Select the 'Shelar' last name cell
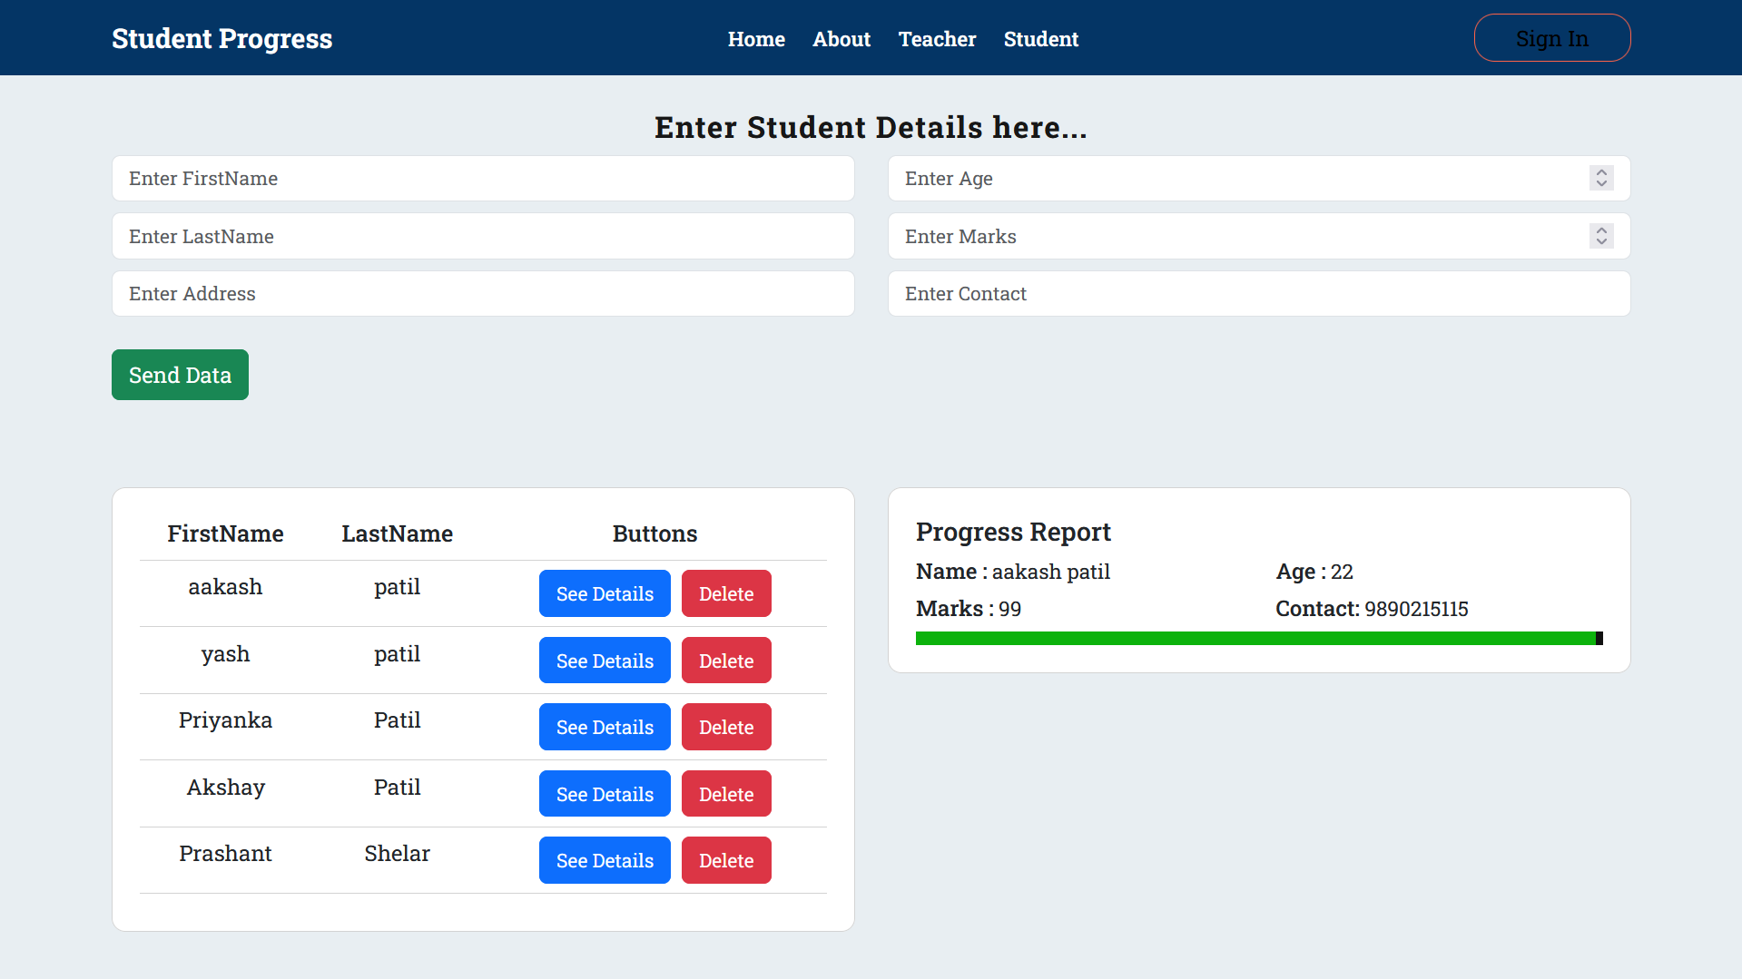This screenshot has width=1742, height=979. 397,854
